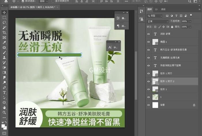Open the Character collapsed panel icon
Image resolution: width=202 pixels, height=136 pixels.
pyautogui.click(x=110, y=47)
